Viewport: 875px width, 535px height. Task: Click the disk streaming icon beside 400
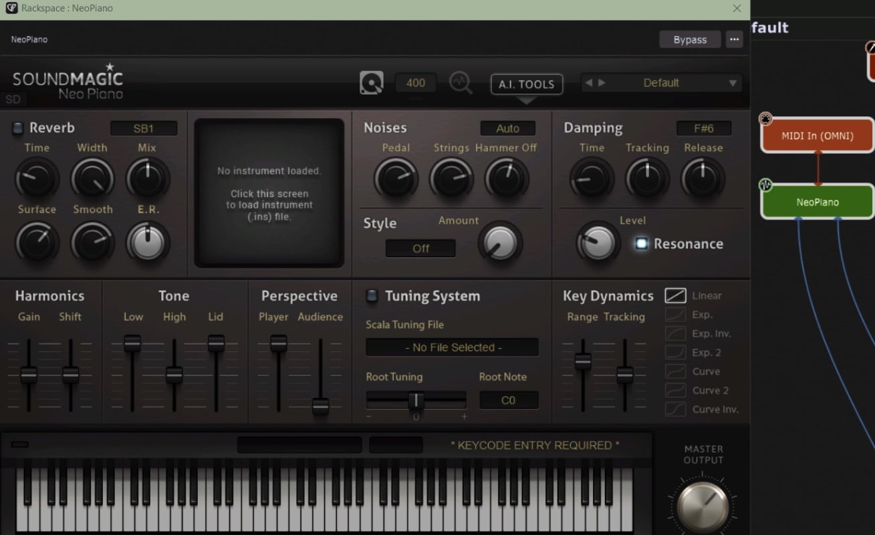372,83
